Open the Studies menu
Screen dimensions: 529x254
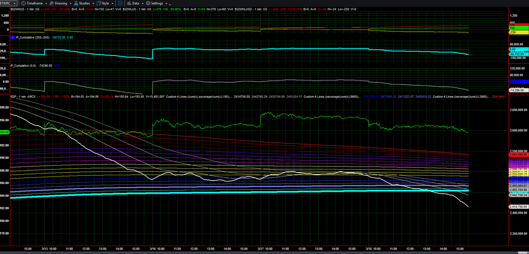pyautogui.click(x=84, y=3)
